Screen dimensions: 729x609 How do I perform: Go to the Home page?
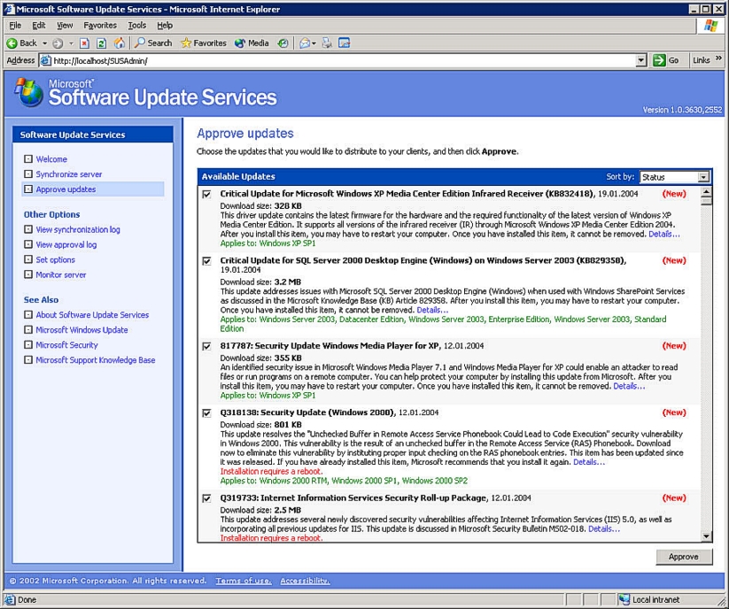[120, 43]
